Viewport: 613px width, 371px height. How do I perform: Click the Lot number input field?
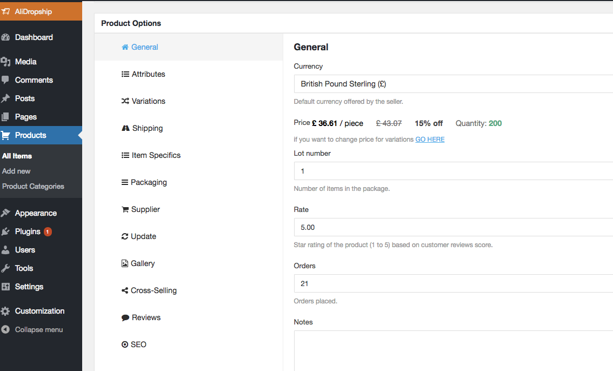click(454, 171)
